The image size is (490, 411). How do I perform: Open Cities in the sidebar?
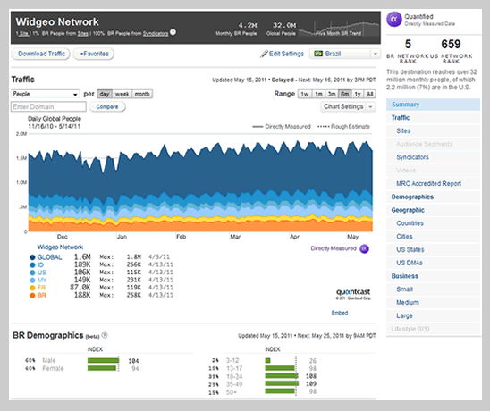click(433, 237)
